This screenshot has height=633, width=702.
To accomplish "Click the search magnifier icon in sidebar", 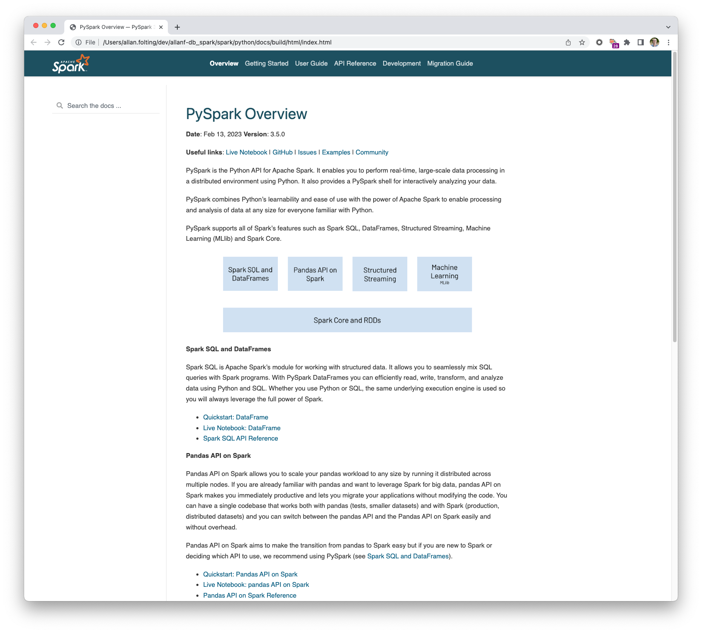I will [x=60, y=106].
